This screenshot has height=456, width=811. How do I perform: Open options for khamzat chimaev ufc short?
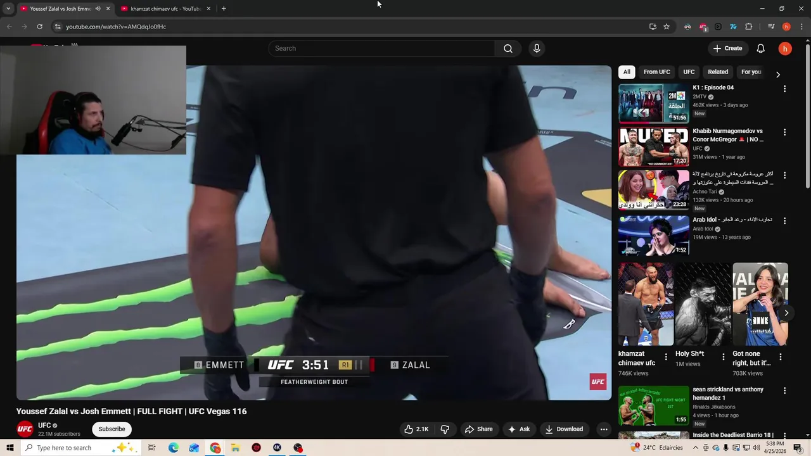(665, 357)
